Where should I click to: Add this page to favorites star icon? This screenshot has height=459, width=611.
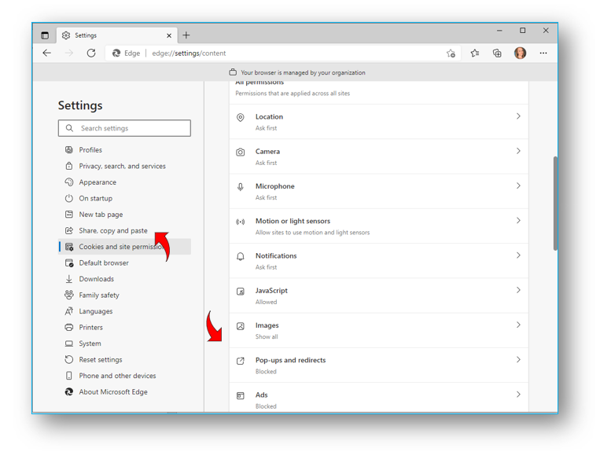coord(451,53)
